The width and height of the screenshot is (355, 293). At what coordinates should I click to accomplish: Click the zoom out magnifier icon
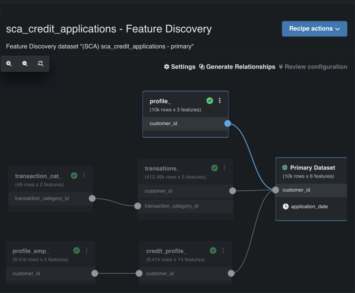tap(25, 63)
